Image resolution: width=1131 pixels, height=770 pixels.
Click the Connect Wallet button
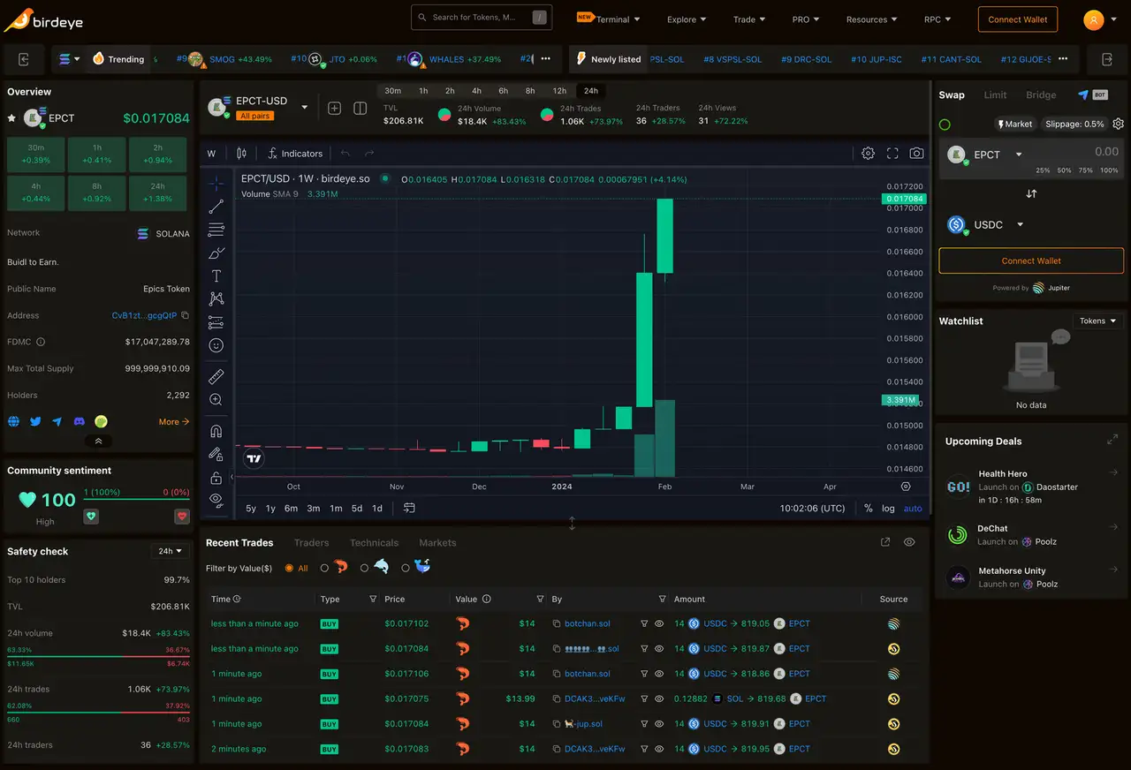pos(1018,19)
